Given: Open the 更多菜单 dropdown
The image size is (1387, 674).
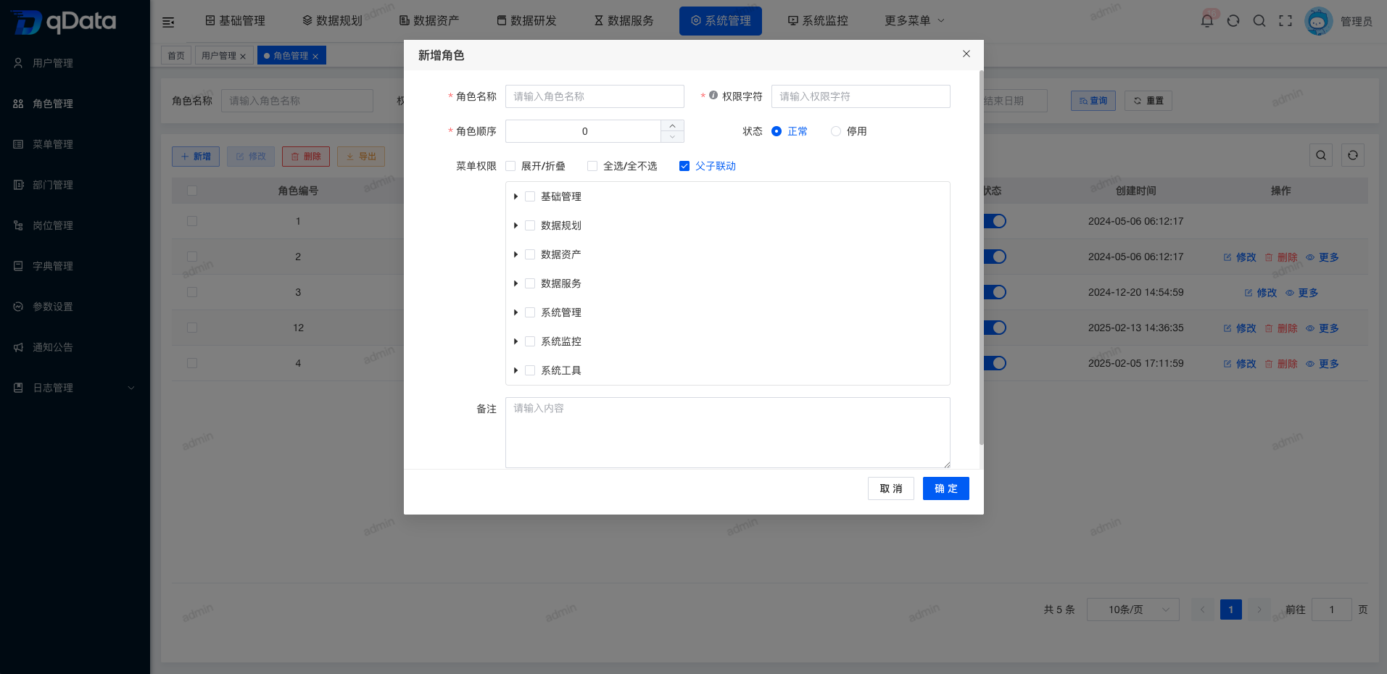Looking at the screenshot, I should [x=914, y=21].
